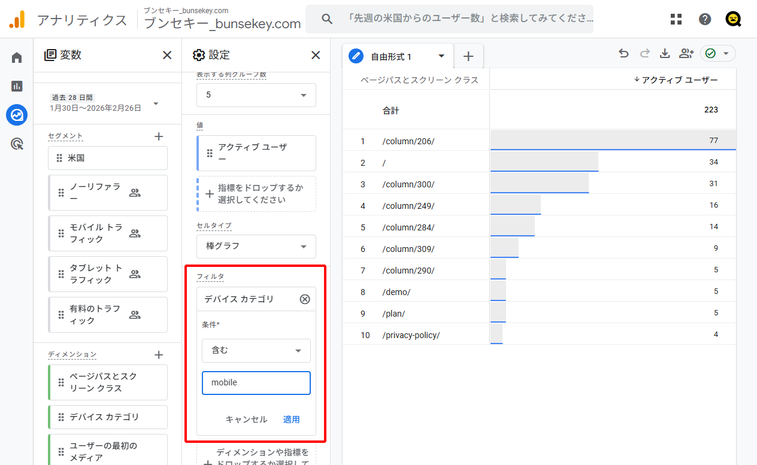The height and width of the screenshot is (465, 757).
Task: Redo the exploration change
Action: coord(644,53)
